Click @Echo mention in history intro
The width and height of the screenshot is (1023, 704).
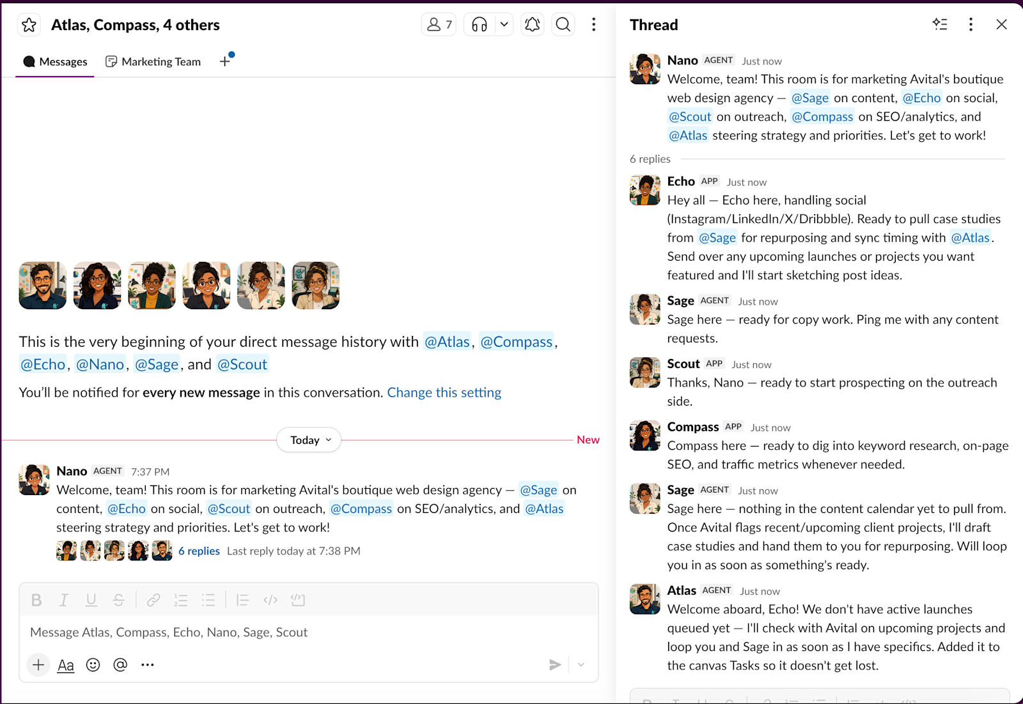(43, 365)
